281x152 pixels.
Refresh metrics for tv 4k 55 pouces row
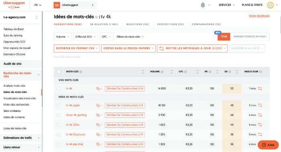pyautogui.click(x=260, y=134)
